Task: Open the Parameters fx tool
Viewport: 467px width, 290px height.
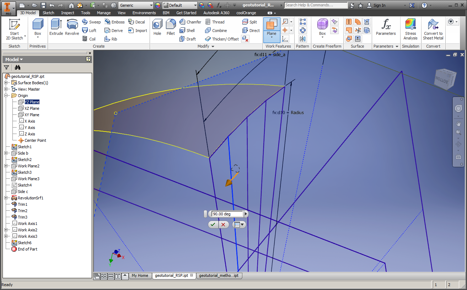Action: (386, 27)
